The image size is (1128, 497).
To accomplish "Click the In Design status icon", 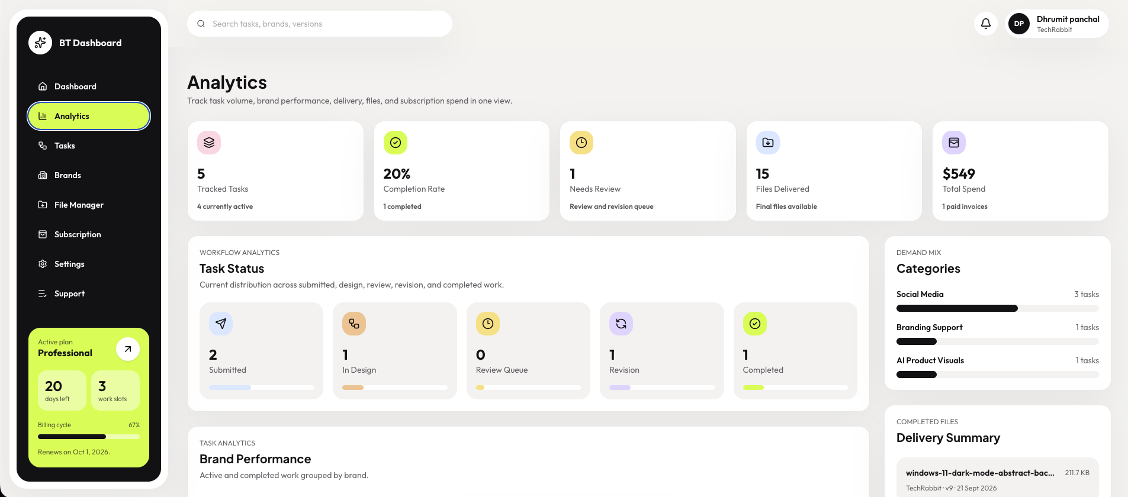I will pos(354,324).
